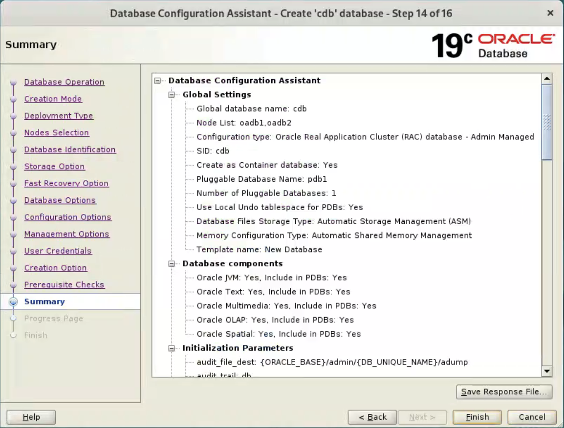
Task: Go to the Creation Option step
Action: pos(55,268)
